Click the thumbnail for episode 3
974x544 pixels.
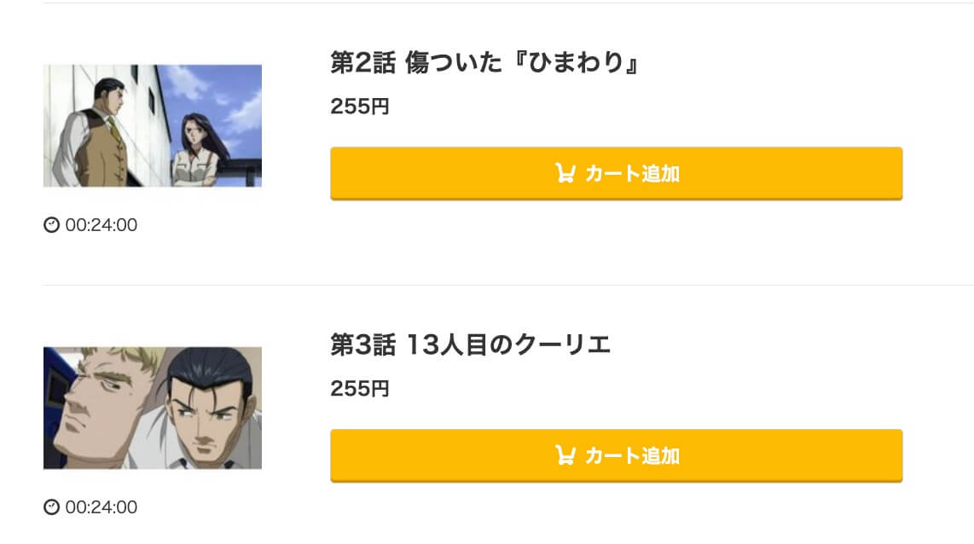pos(153,407)
